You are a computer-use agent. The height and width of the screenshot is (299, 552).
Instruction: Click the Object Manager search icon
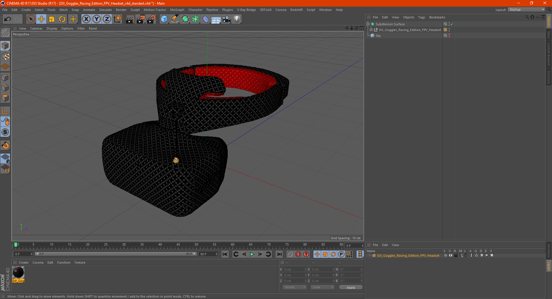pyautogui.click(x=527, y=17)
